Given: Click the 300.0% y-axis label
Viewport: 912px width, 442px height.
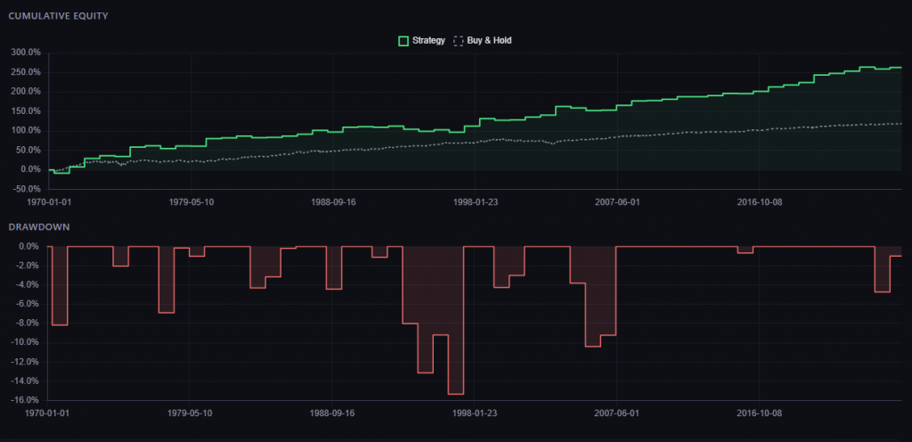Looking at the screenshot, I should click(x=26, y=53).
